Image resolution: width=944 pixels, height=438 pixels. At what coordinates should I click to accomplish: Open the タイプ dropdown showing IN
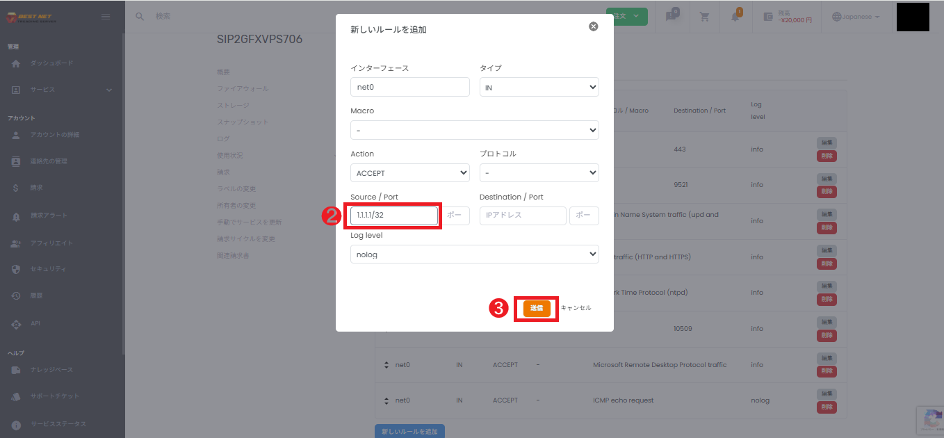[539, 86]
